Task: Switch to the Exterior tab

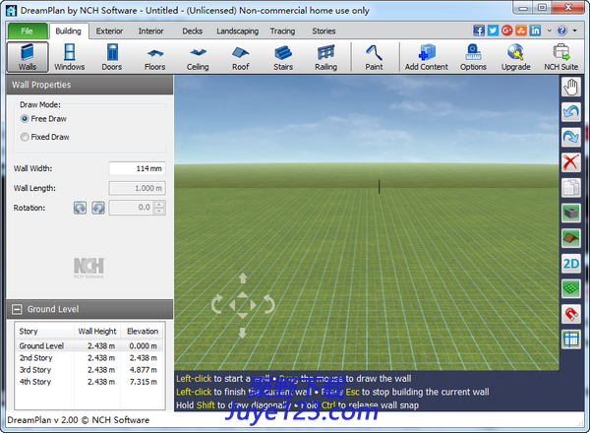Action: click(x=109, y=31)
